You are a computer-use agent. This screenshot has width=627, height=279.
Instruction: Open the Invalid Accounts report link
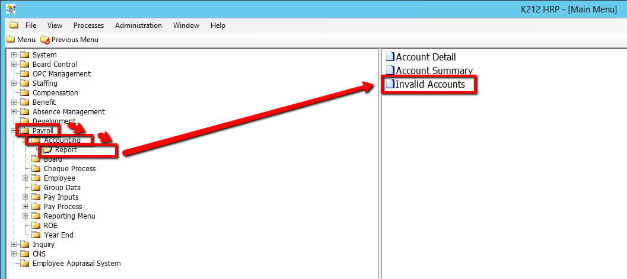(430, 85)
